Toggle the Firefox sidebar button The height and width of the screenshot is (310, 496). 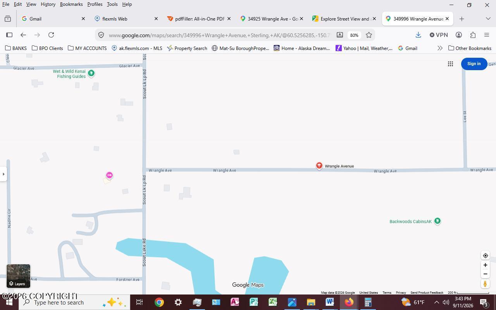pyautogui.click(x=9, y=35)
